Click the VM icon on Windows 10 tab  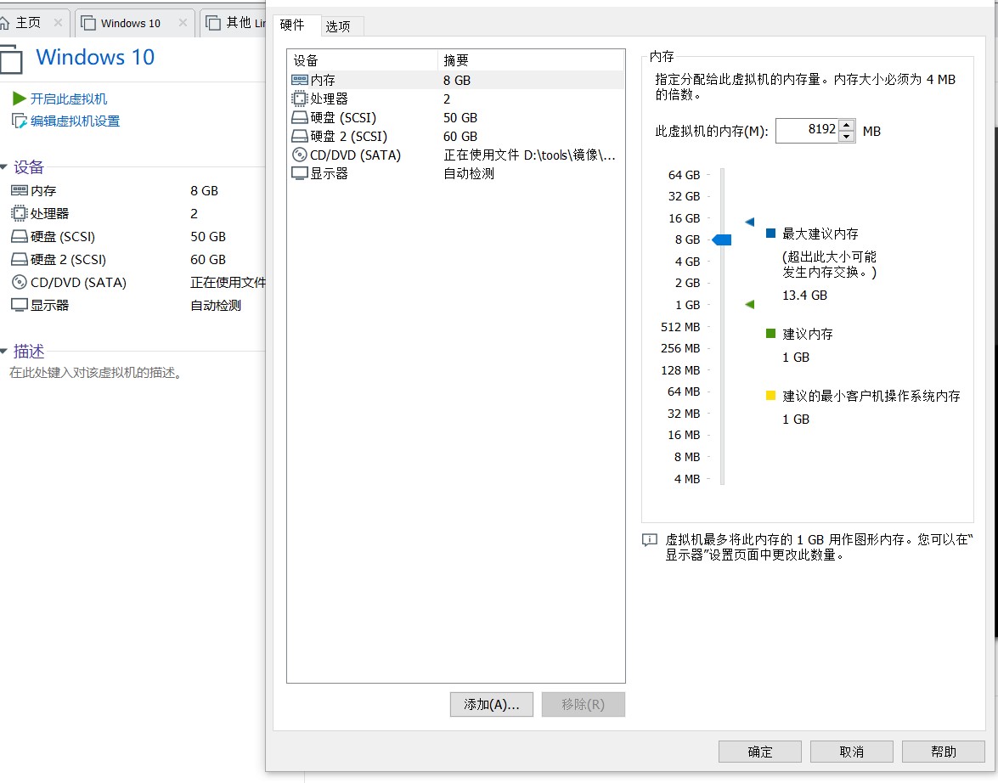click(x=88, y=23)
